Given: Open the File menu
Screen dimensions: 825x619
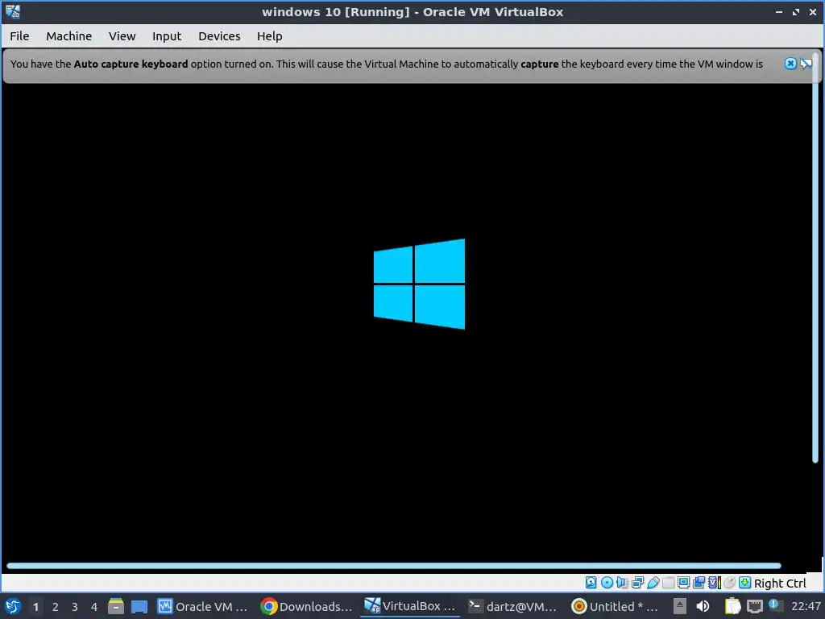Looking at the screenshot, I should click(x=19, y=36).
